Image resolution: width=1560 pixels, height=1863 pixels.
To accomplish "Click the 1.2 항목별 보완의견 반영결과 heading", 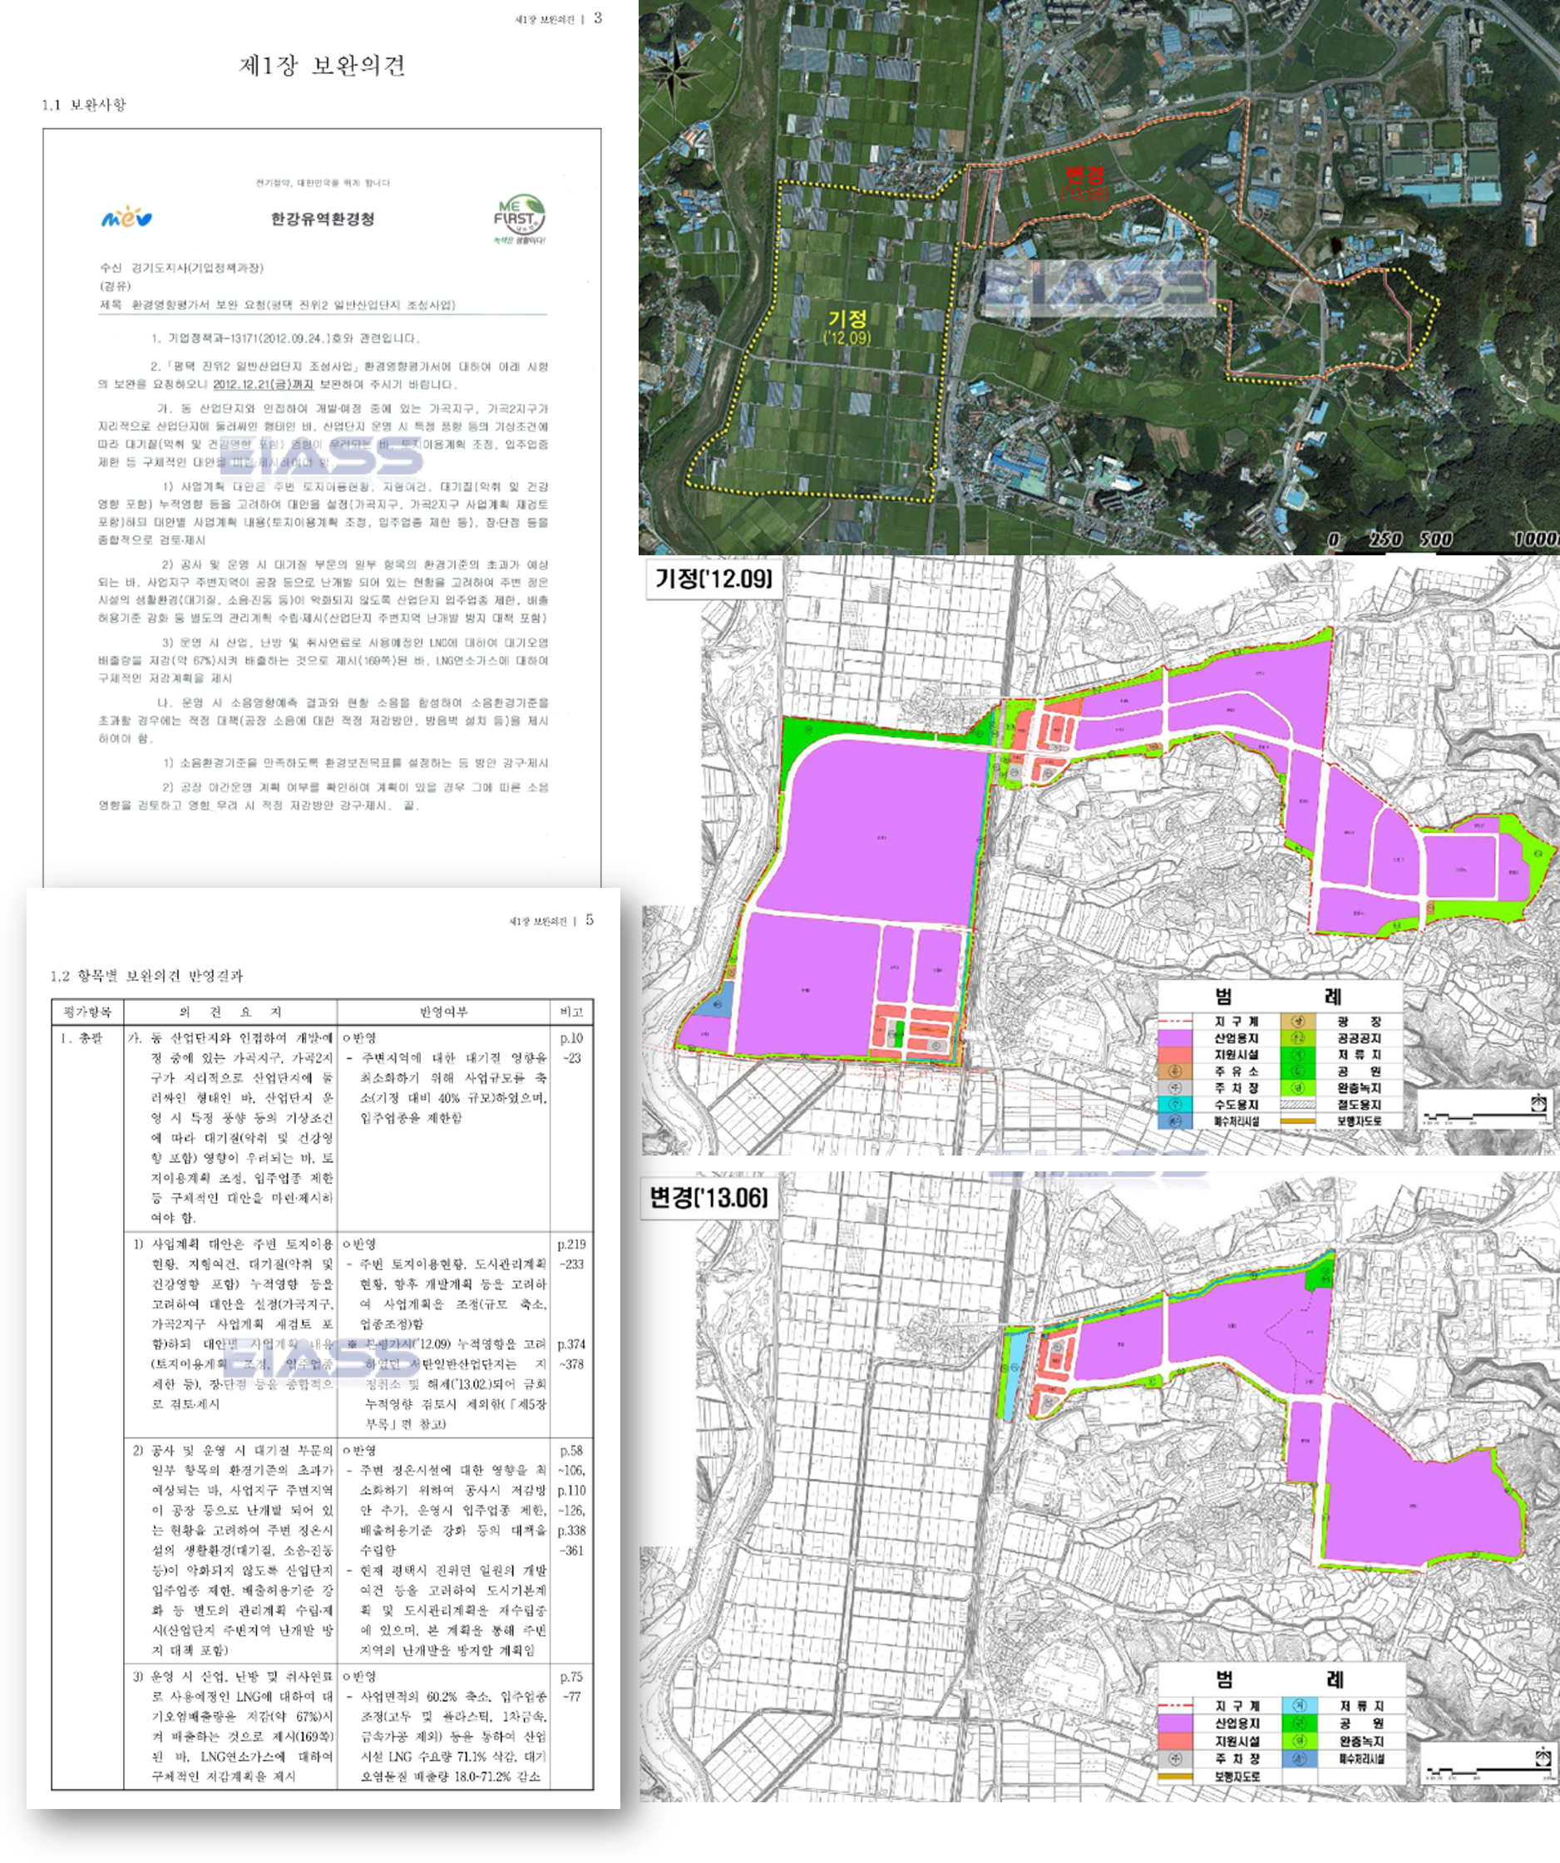I will pyautogui.click(x=146, y=976).
